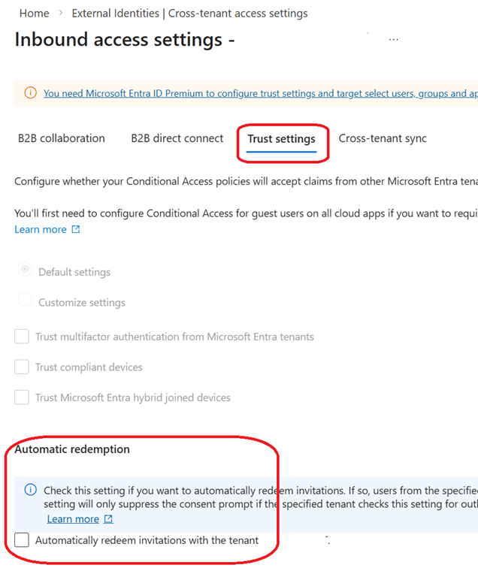Screen dimensions: 478x577
Task: Click external-link icon beside Automatic redemption Learn more
Action: 108,519
